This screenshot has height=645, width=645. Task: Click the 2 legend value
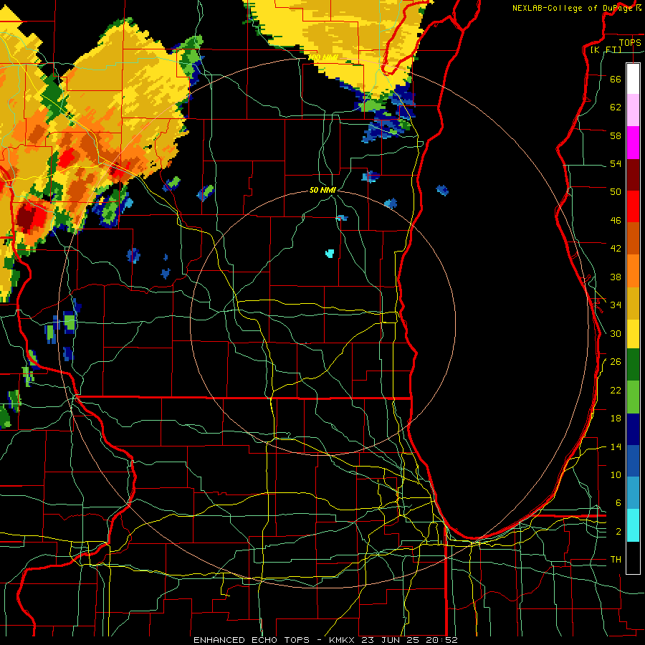618,532
